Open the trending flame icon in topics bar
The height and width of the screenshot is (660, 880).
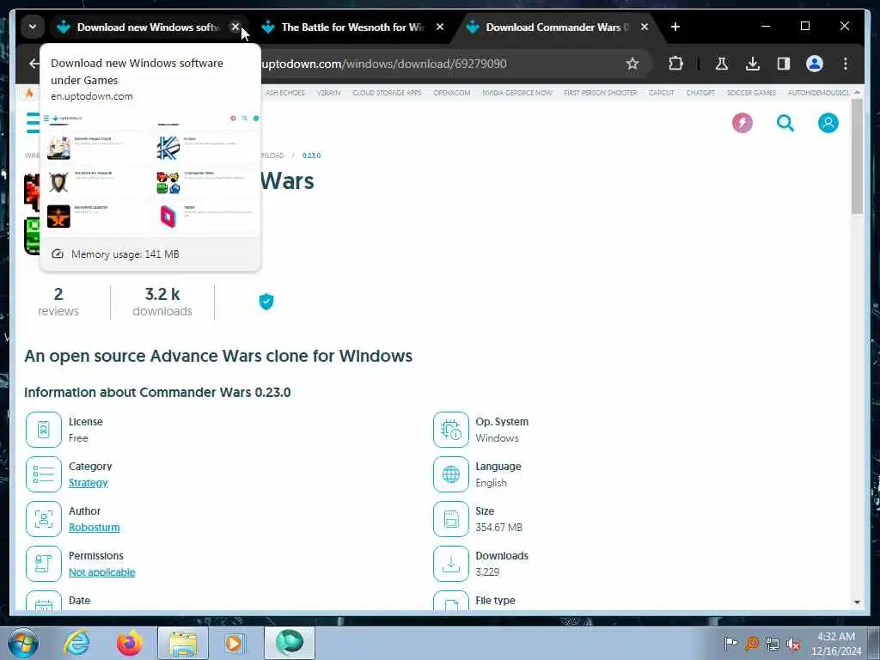tap(29, 93)
